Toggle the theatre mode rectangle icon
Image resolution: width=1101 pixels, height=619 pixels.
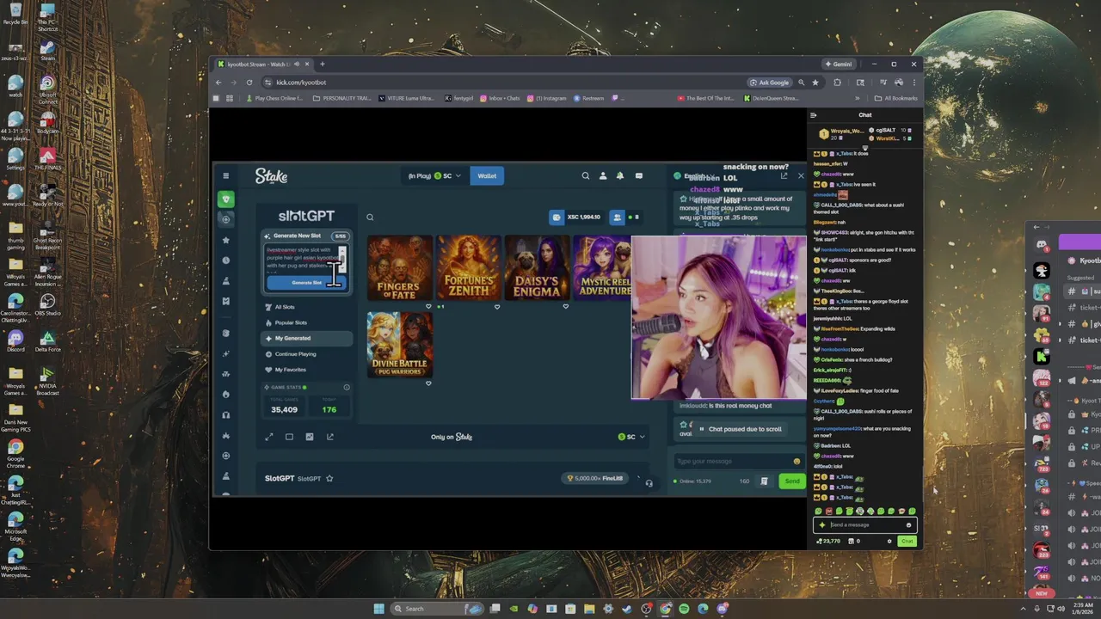[289, 437]
